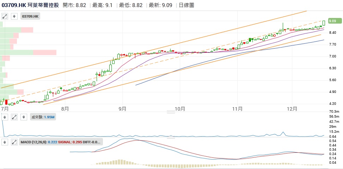Move the MACD panel up
Image resolution: width=343 pixels, height=169 pixels.
tap(5, 142)
